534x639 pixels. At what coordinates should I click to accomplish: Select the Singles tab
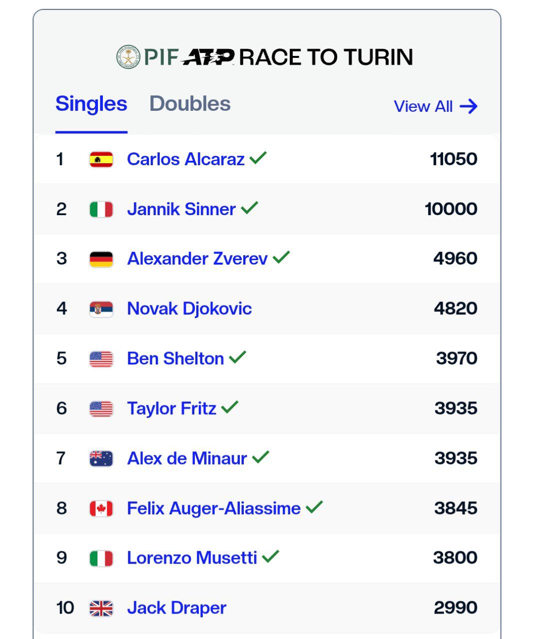tap(91, 104)
